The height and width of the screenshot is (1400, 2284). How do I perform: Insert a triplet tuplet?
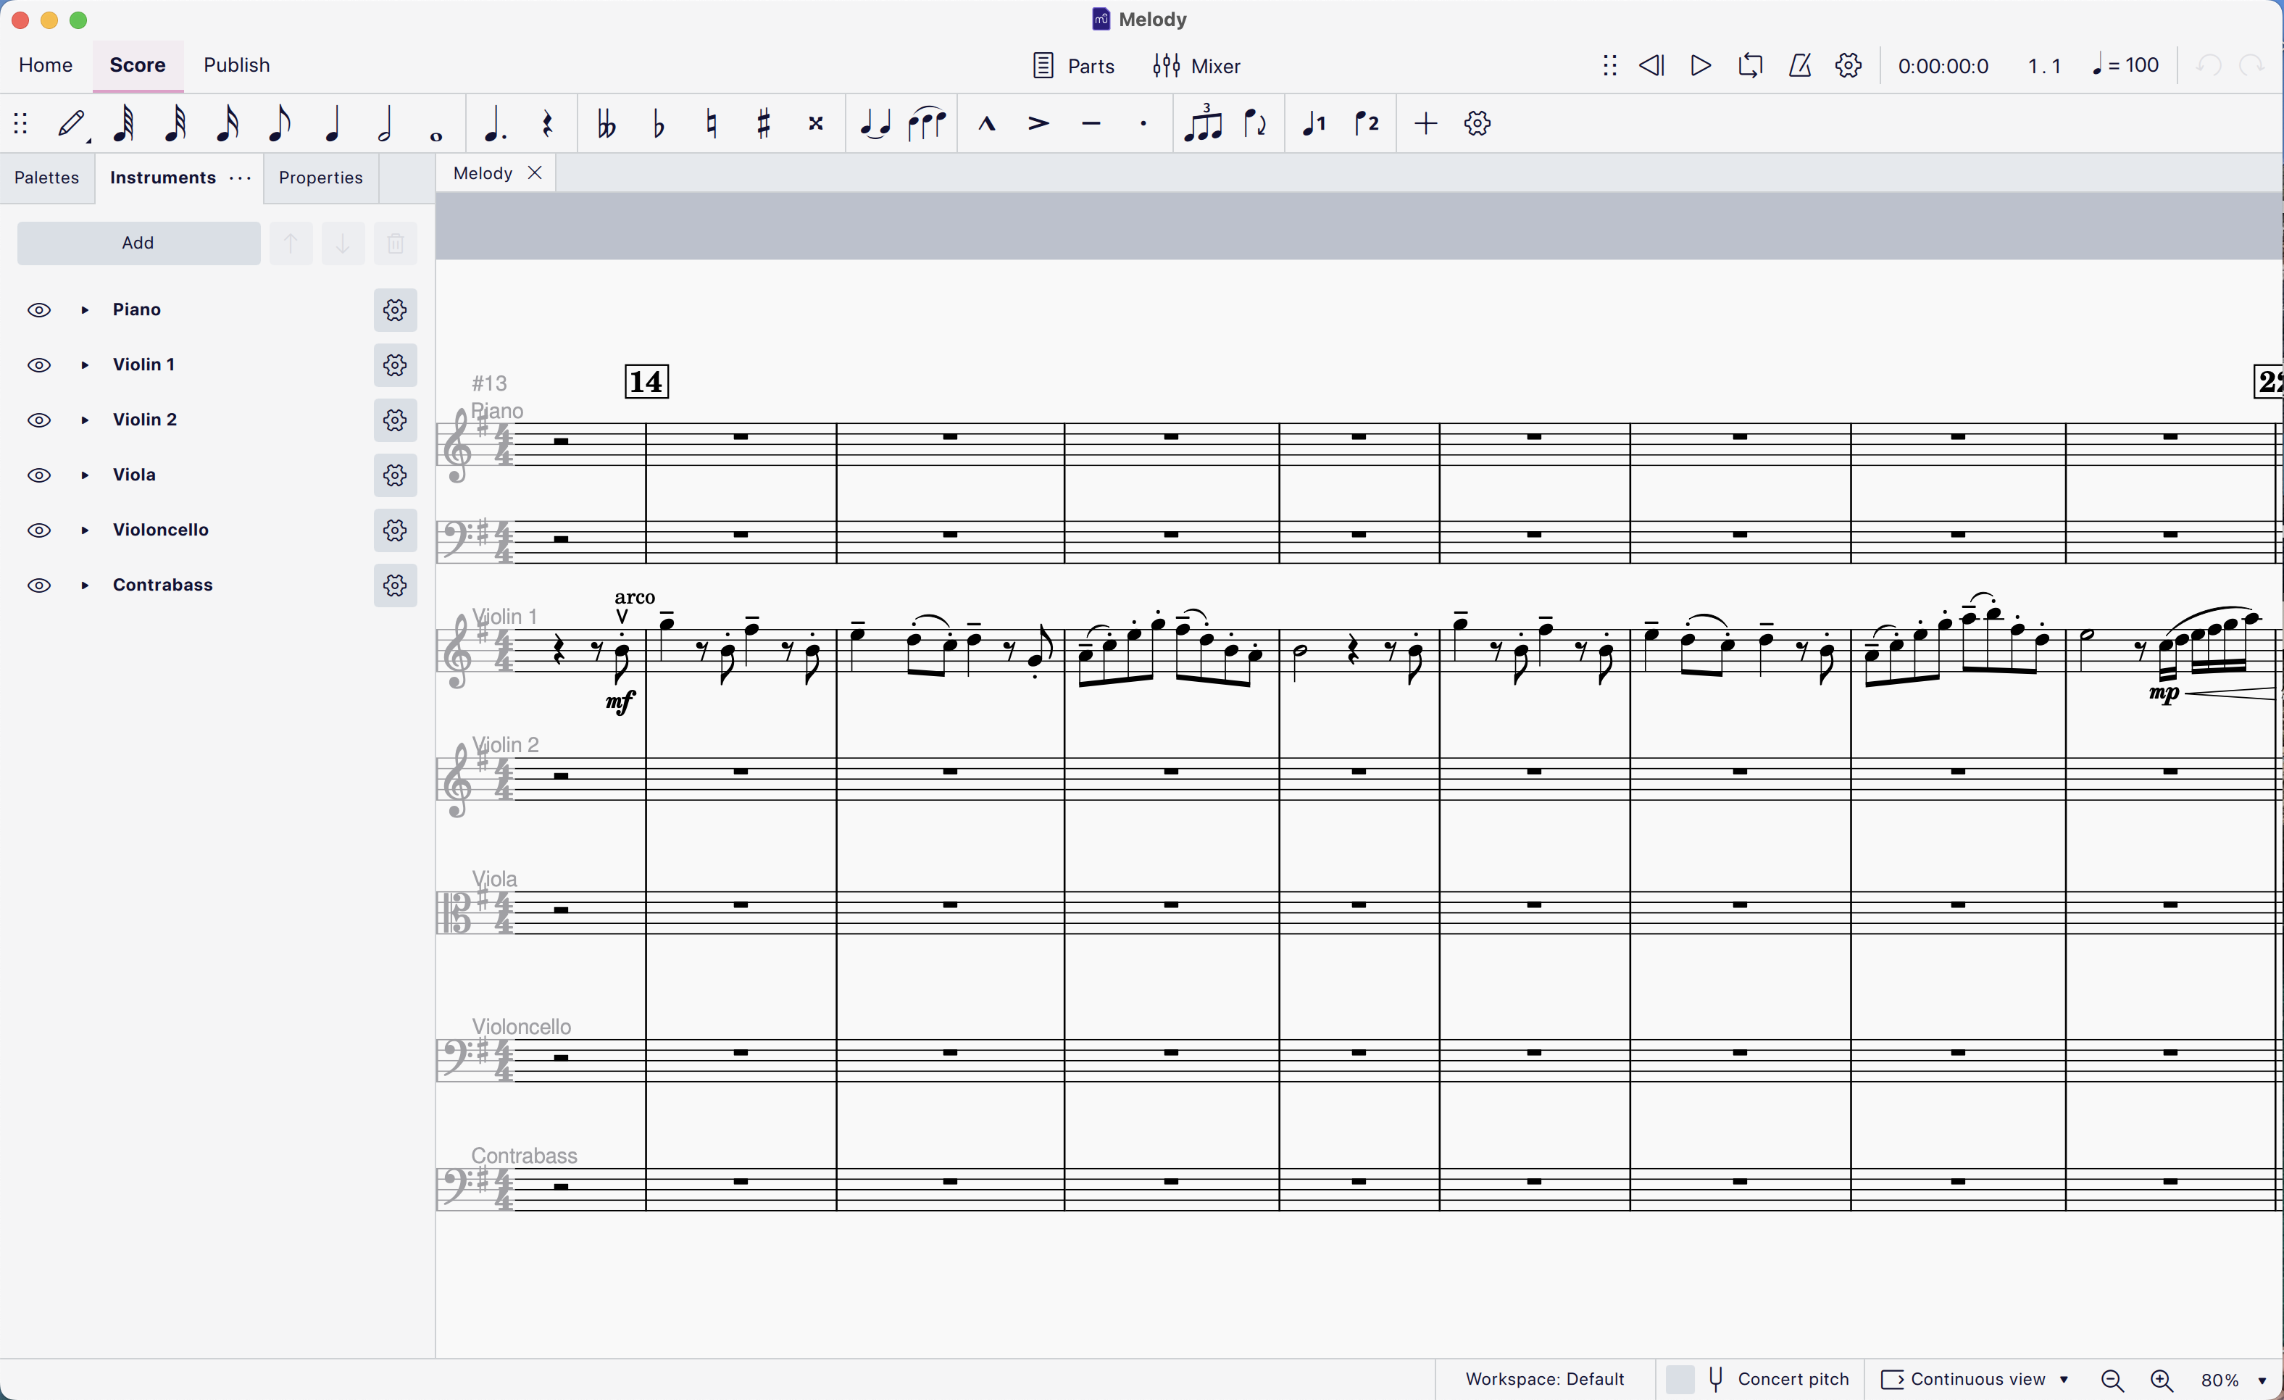(x=1202, y=123)
